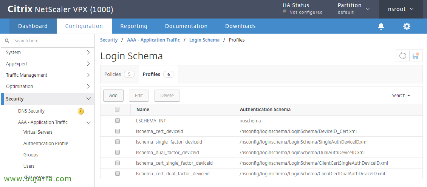Expand the Traffic Management chevron

[88, 75]
